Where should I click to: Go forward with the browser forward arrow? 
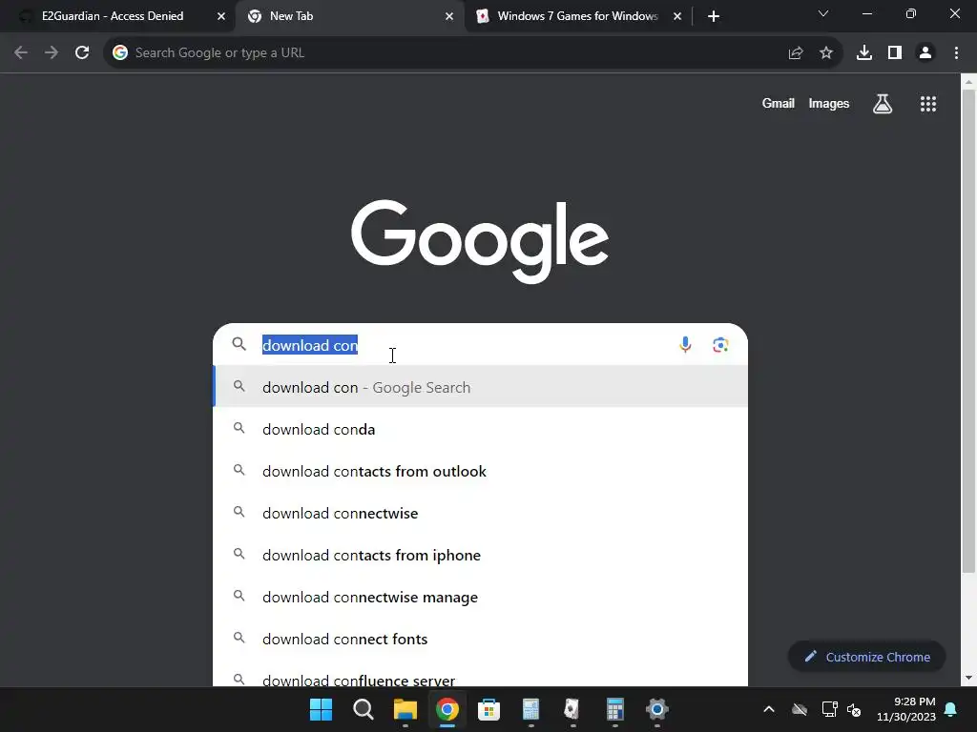coord(52,53)
